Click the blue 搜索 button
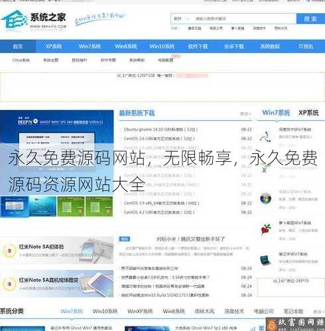Image resolution: width=325 pixels, height=331 pixels. point(310,19)
